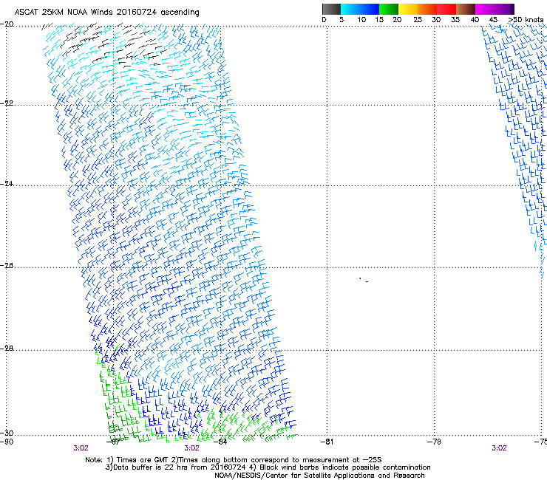The height and width of the screenshot is (480, 547).
Task: Click the '>50 knots' legend label
Action: click(x=526, y=20)
